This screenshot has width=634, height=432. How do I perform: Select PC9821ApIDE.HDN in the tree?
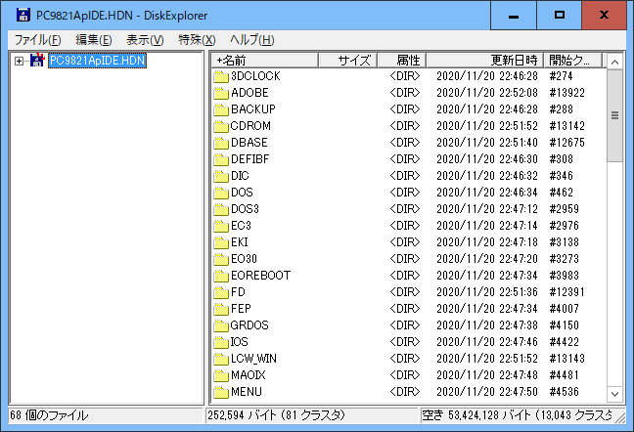[97, 61]
